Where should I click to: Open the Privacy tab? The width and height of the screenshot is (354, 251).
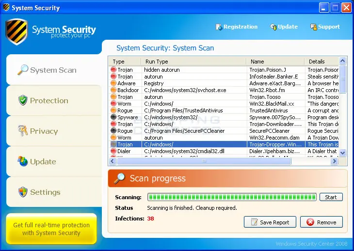tap(54, 131)
